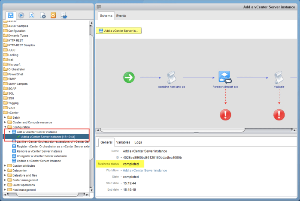Switch to the Events tab
This screenshot has width=300, height=201.
121,16
